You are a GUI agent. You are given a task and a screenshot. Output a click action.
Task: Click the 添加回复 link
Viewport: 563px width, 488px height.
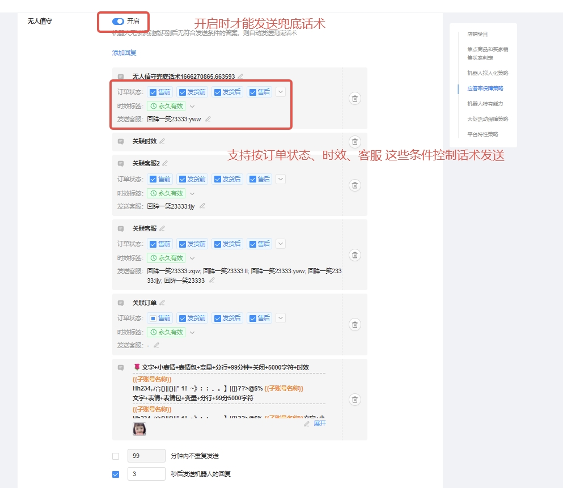124,53
